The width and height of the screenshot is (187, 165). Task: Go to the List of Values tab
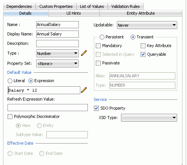click(92, 6)
